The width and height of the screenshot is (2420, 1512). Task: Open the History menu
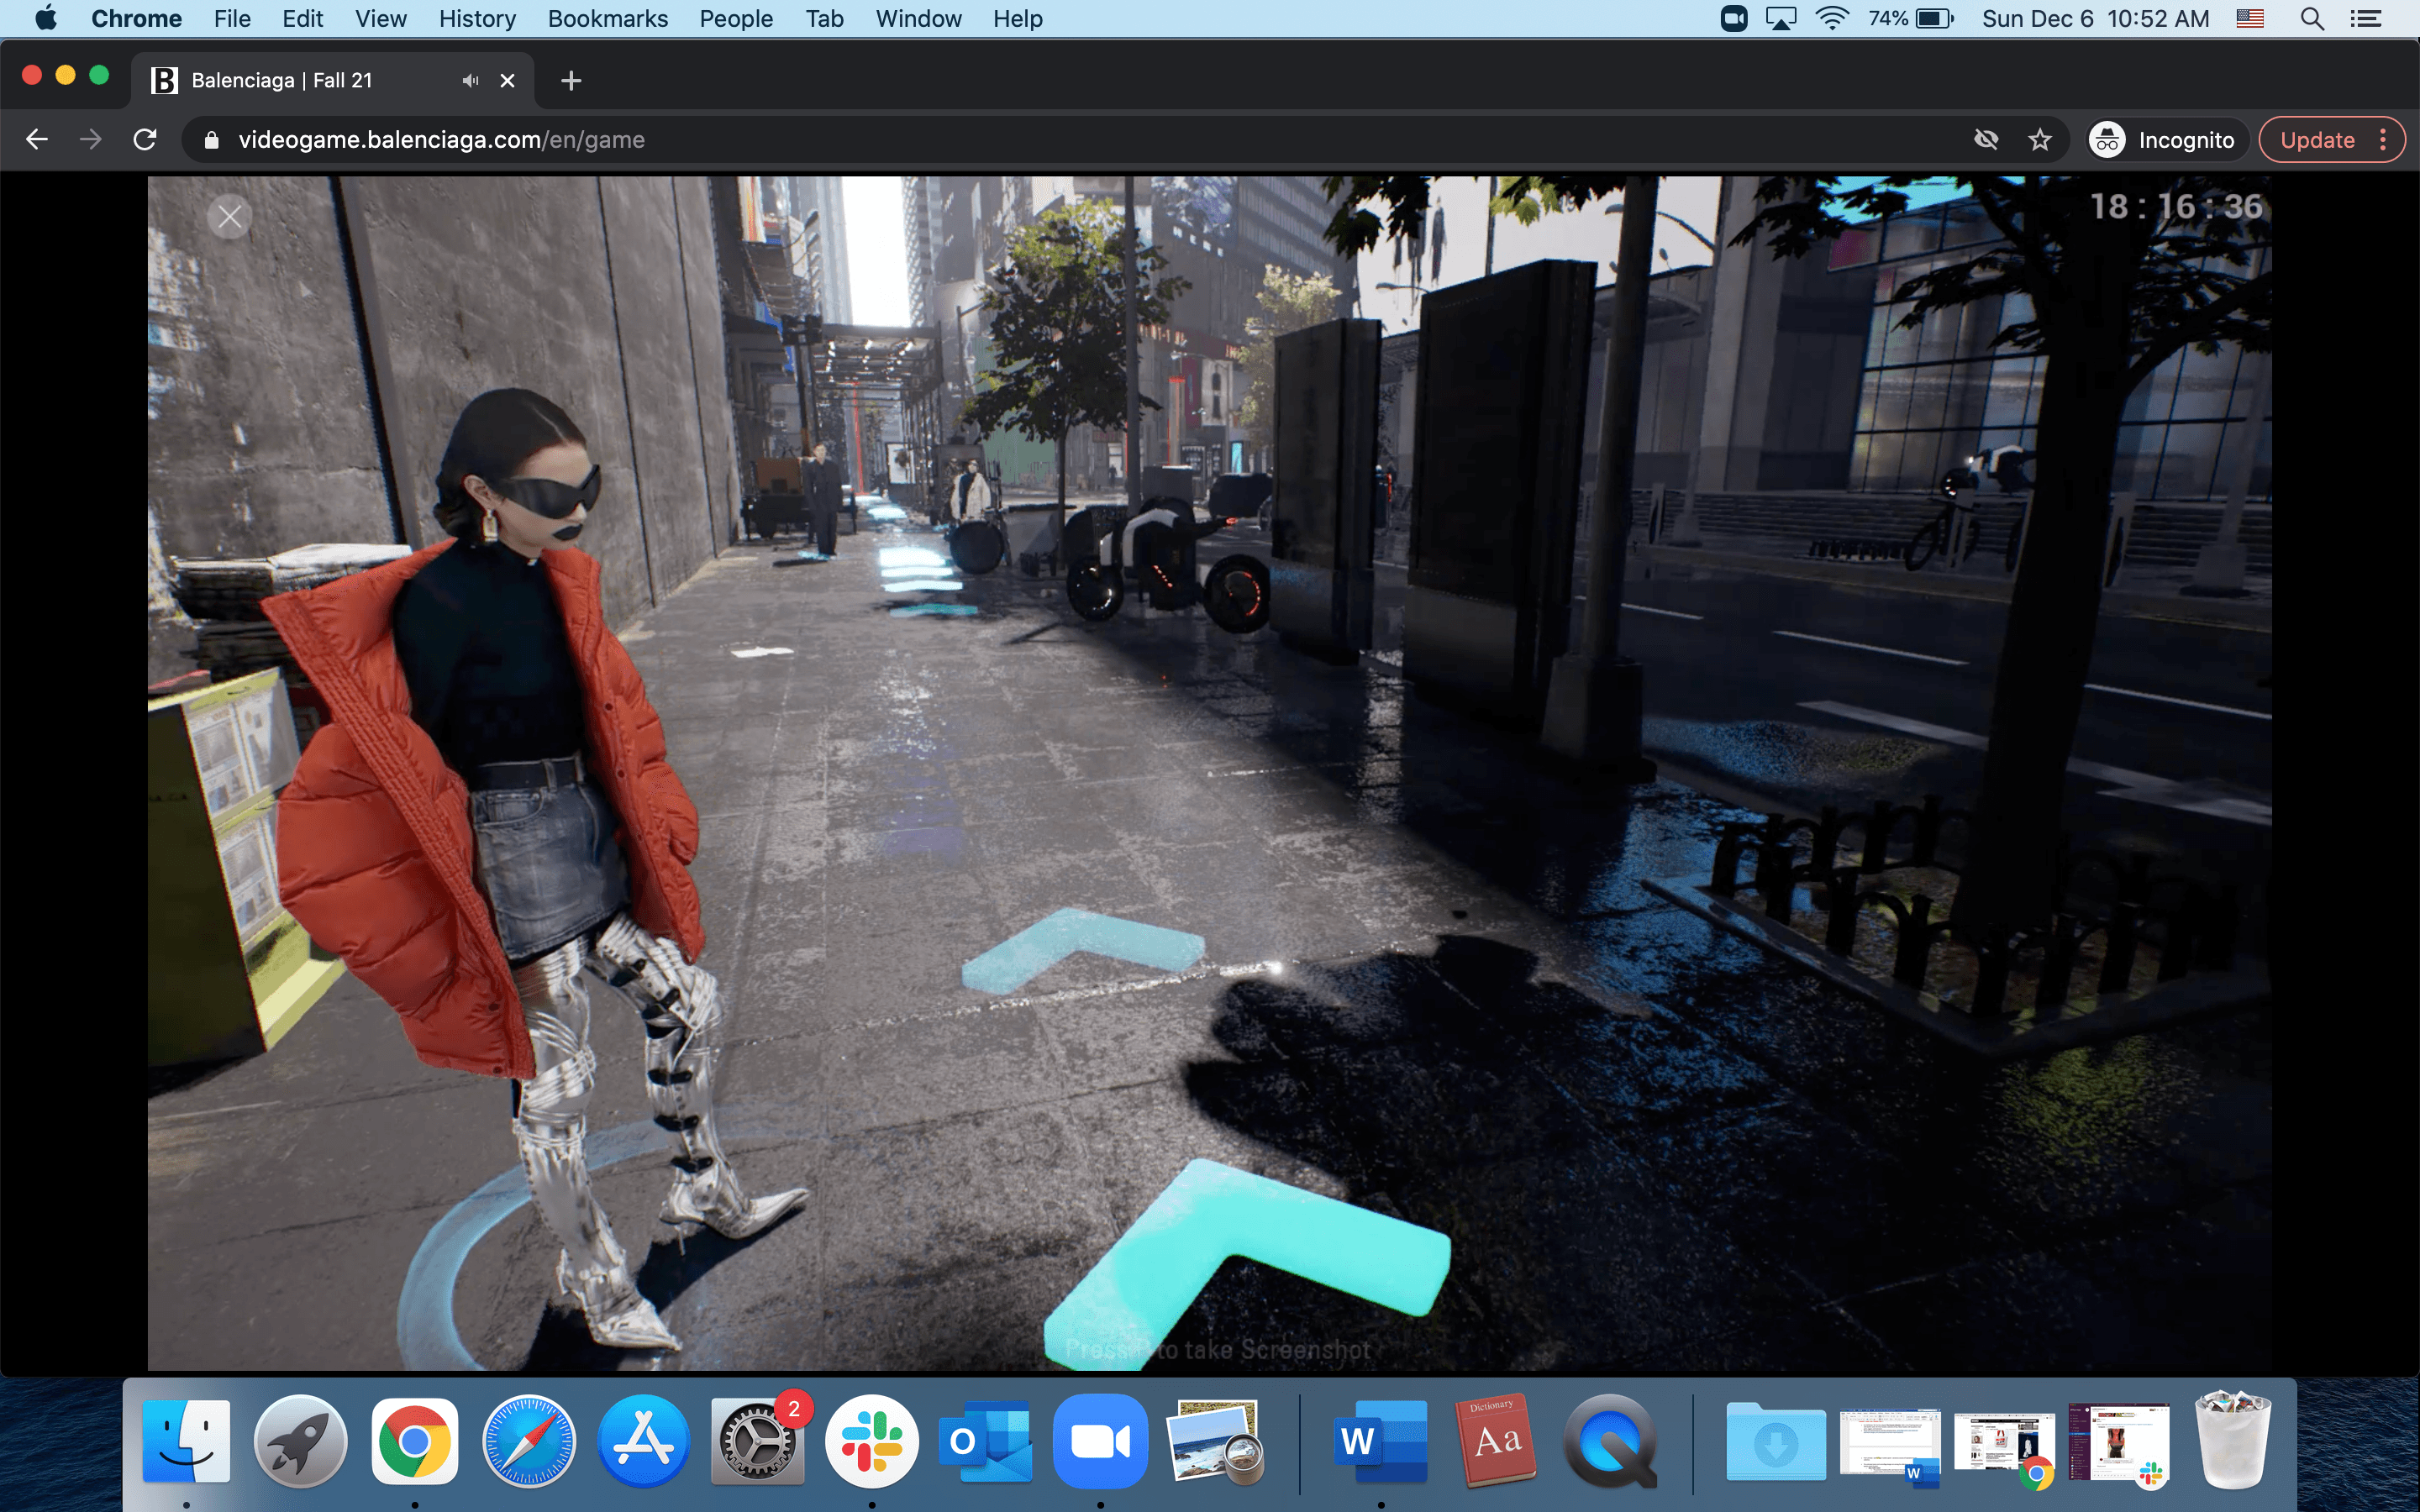477,19
